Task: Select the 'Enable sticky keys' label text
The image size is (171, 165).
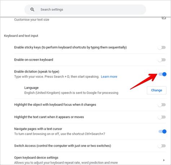Action: pyautogui.click(x=70, y=47)
